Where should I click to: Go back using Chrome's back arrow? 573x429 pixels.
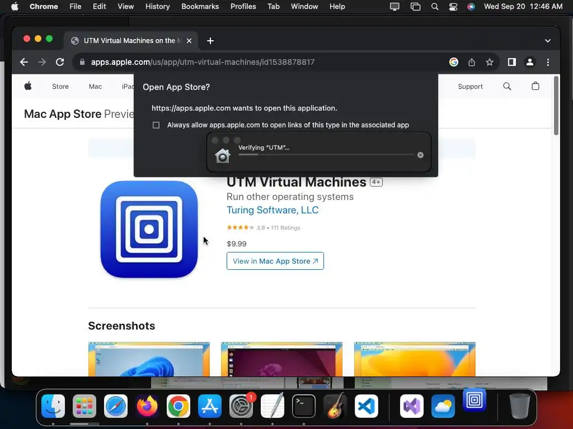pyautogui.click(x=24, y=62)
